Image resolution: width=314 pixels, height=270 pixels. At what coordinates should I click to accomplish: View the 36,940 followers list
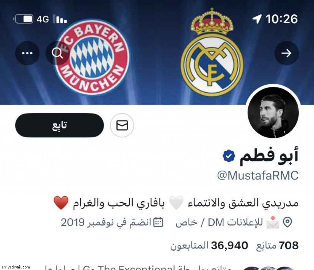[x=209, y=245]
